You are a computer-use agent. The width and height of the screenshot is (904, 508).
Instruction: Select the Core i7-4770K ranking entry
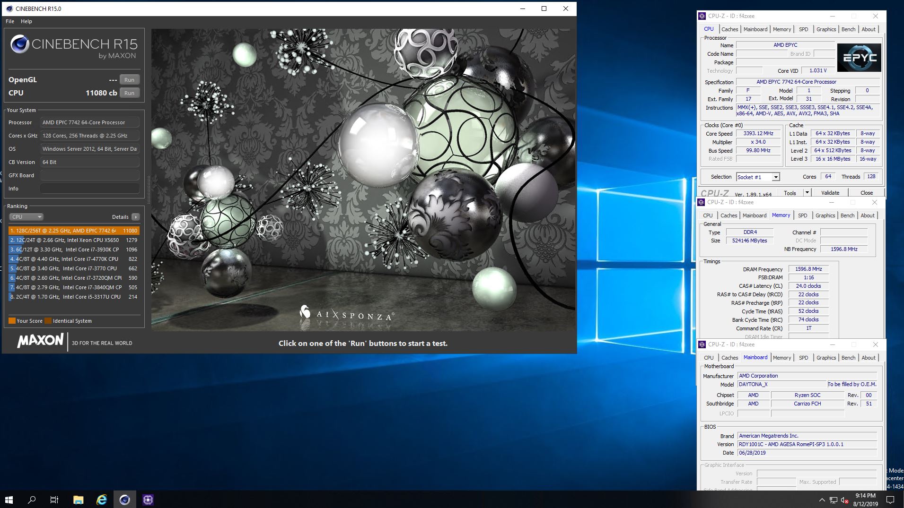pos(74,259)
